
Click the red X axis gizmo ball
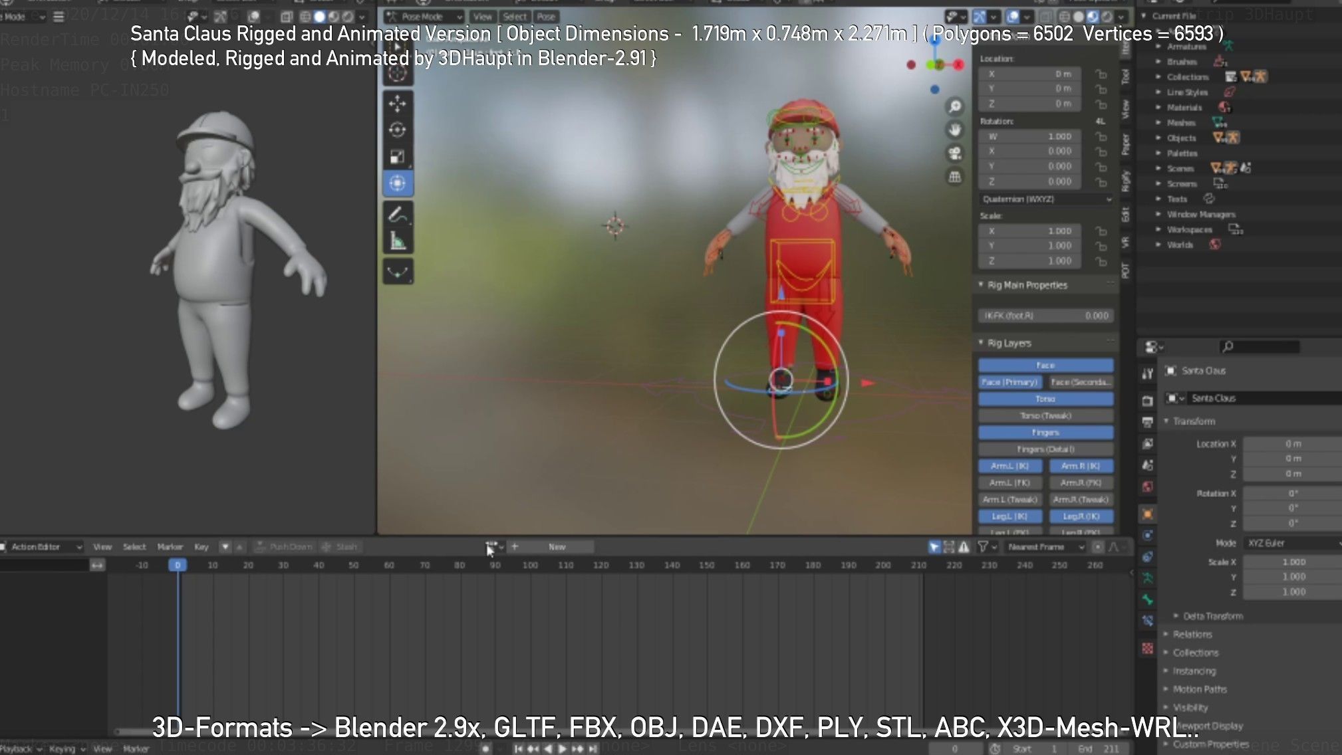pyautogui.click(x=958, y=64)
